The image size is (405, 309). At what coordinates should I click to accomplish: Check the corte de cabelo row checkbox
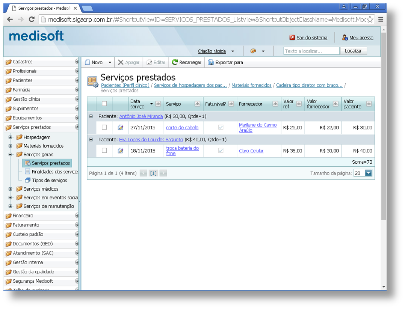[104, 127]
